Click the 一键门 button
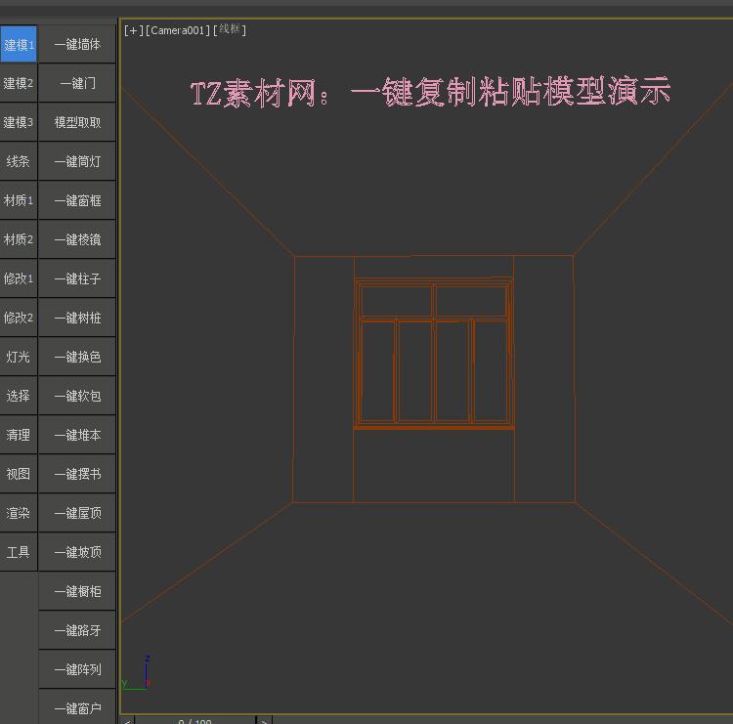Screen dimensions: 733x724 pos(77,83)
